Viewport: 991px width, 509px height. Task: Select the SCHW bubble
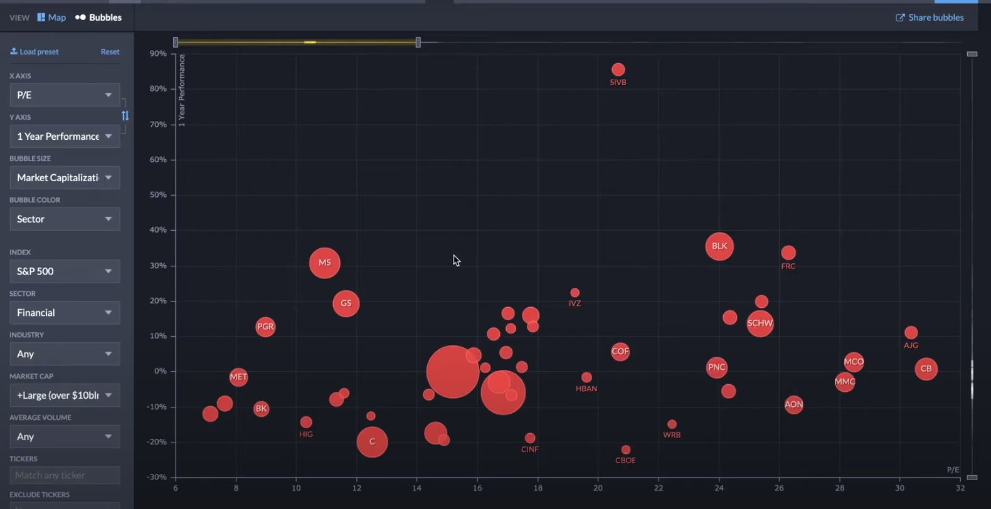click(760, 323)
